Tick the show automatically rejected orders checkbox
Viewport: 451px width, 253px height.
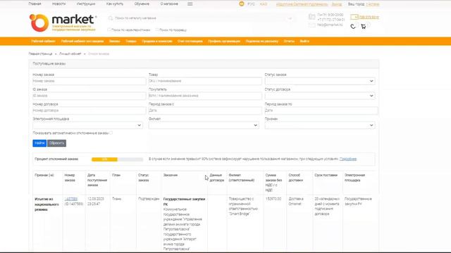111,133
